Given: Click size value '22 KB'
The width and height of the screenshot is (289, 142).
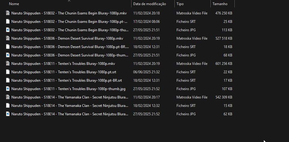Looking at the screenshot, I should (x=228, y=72).
